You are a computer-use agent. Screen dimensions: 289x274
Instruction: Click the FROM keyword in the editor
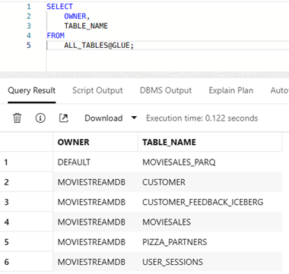tap(56, 36)
